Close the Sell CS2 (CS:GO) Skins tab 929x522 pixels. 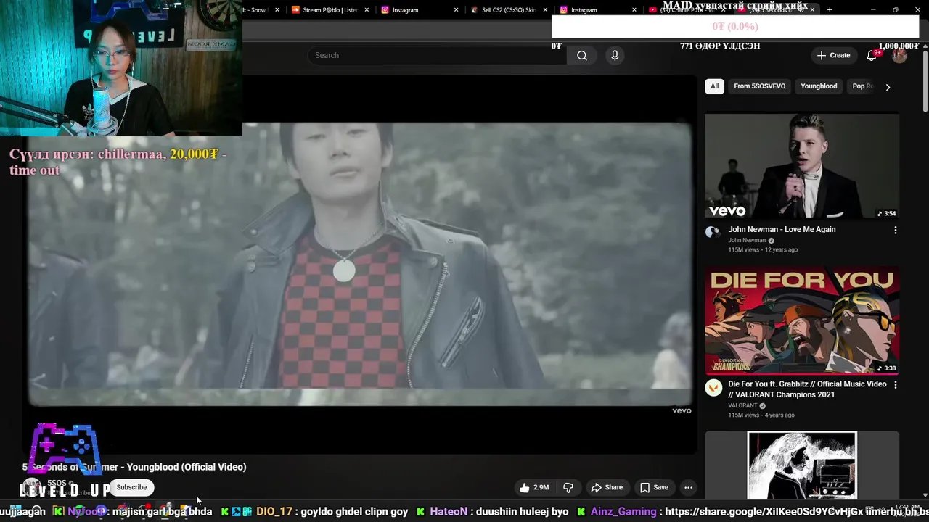click(546, 10)
